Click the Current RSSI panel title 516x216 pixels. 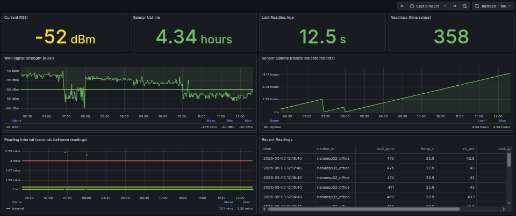[16, 17]
